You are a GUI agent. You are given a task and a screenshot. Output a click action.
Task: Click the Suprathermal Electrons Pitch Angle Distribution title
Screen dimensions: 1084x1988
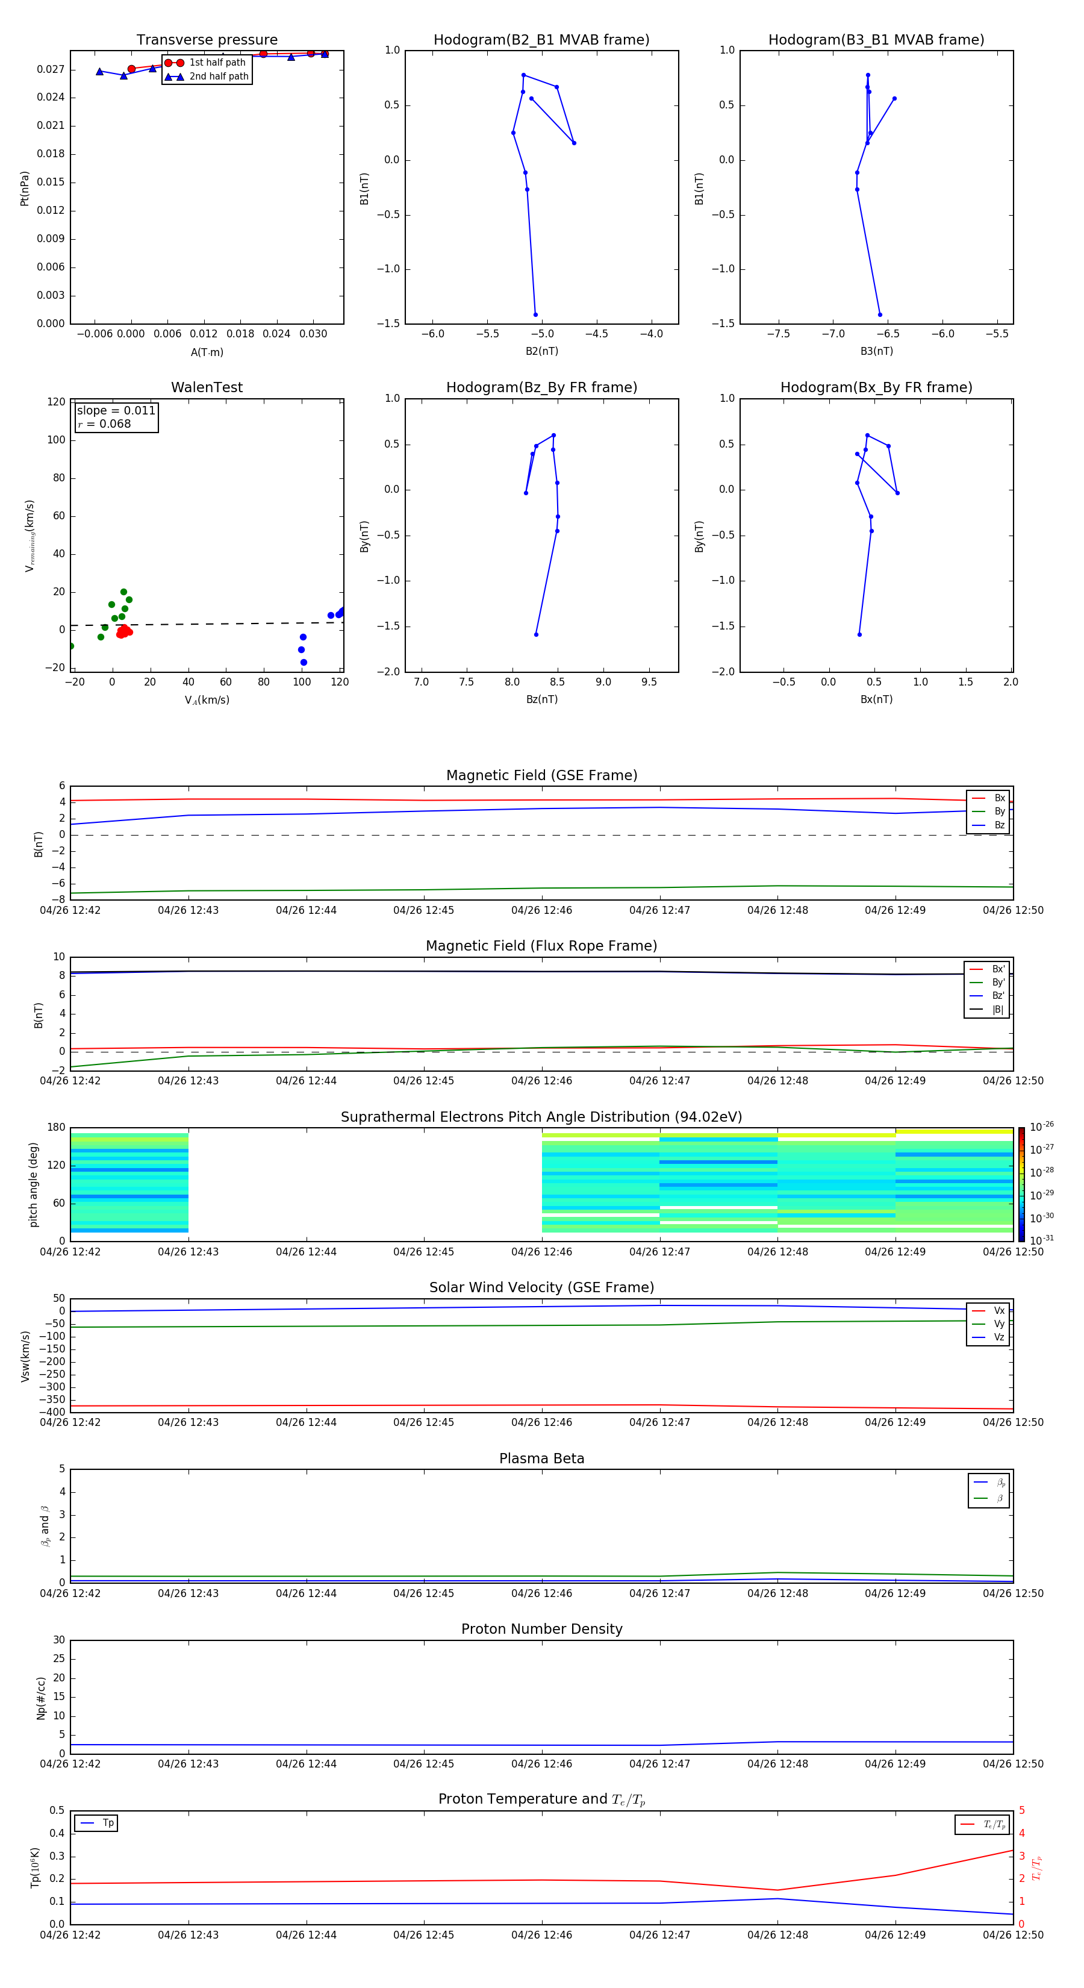tap(541, 1117)
